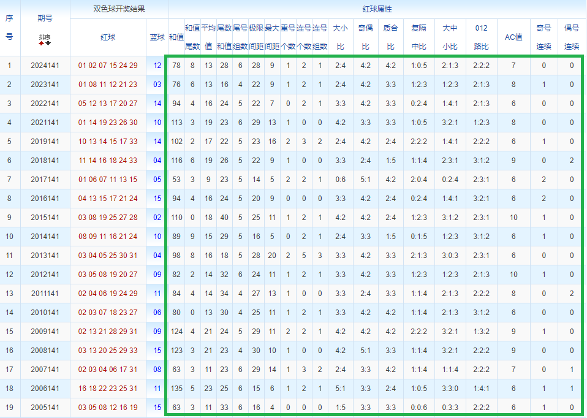Viewport: 587px width, 418px height.
Task: Click the 平均值 column header
Action: click(x=208, y=37)
